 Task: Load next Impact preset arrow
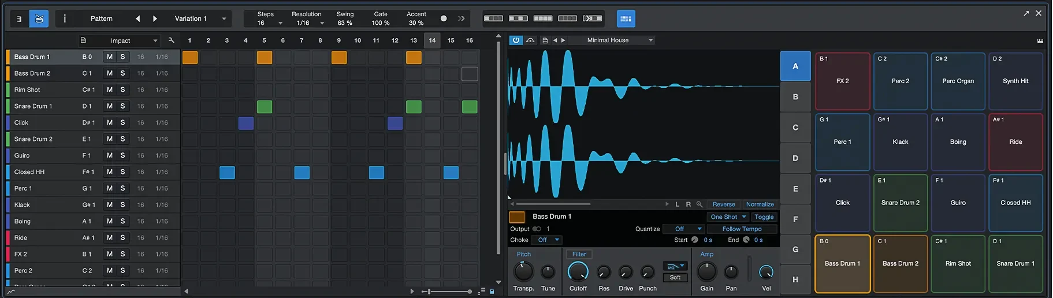coord(563,40)
